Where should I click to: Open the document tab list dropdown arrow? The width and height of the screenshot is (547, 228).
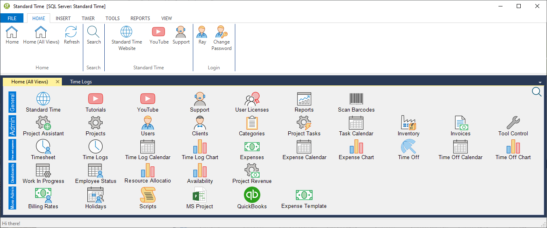tap(540, 82)
